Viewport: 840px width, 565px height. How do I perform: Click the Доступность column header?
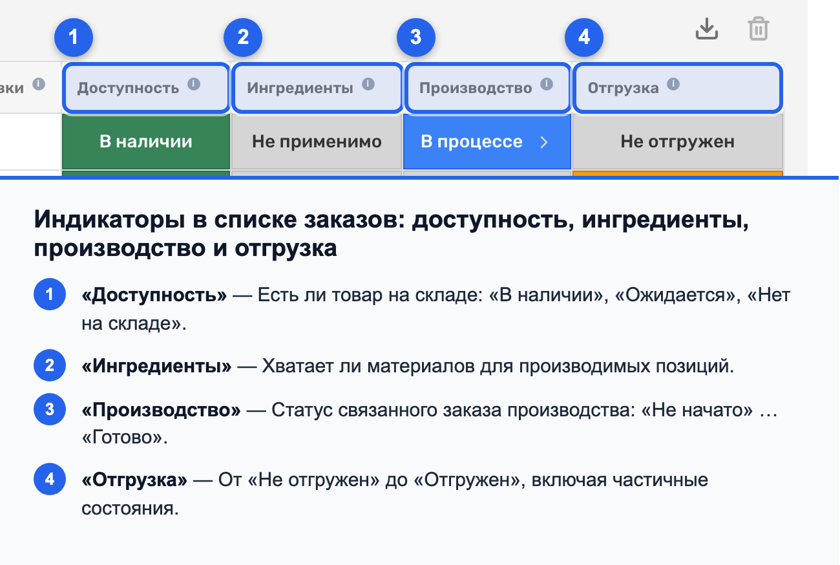tap(146, 87)
